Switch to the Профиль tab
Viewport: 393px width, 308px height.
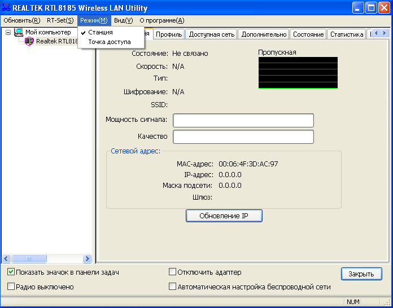[169, 34]
